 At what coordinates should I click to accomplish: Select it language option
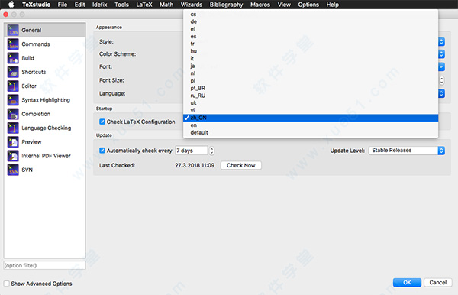pos(311,59)
